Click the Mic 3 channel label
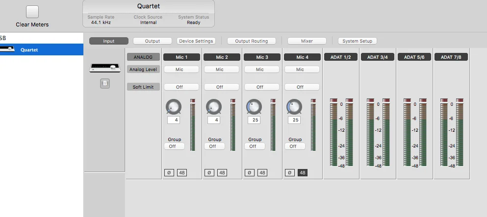 262,57
